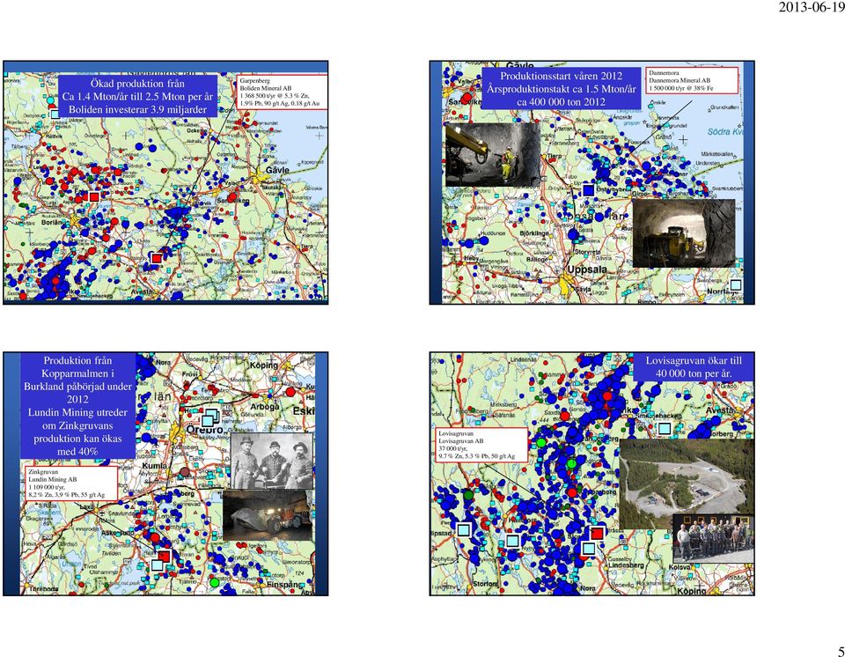Click the Storvreta label above Uppsala

click(588, 252)
